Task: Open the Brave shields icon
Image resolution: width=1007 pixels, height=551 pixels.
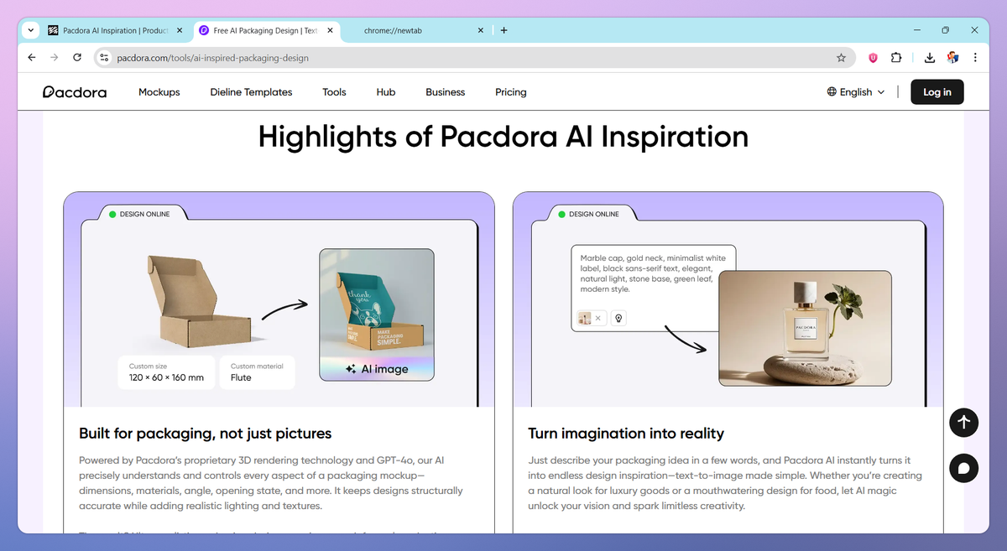Action: (873, 58)
